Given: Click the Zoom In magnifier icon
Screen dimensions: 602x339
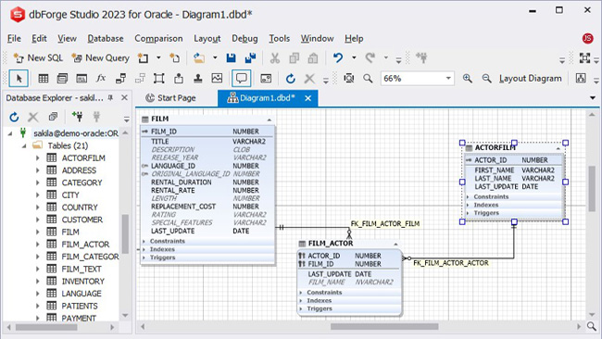Looking at the screenshot, I should click(x=467, y=79).
